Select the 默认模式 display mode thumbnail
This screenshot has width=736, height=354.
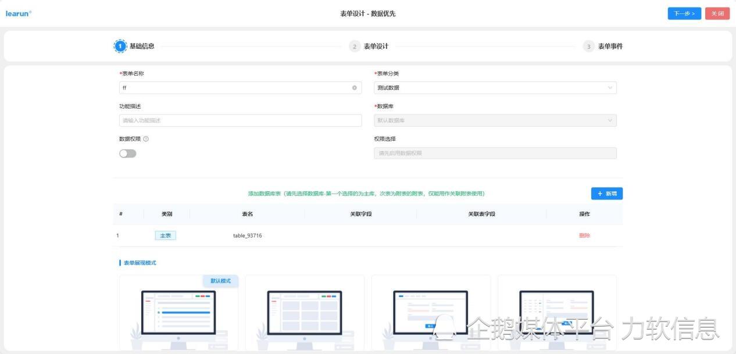(178, 313)
